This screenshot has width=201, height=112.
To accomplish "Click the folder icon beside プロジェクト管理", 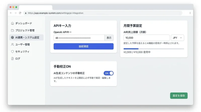I will coord(12,30).
